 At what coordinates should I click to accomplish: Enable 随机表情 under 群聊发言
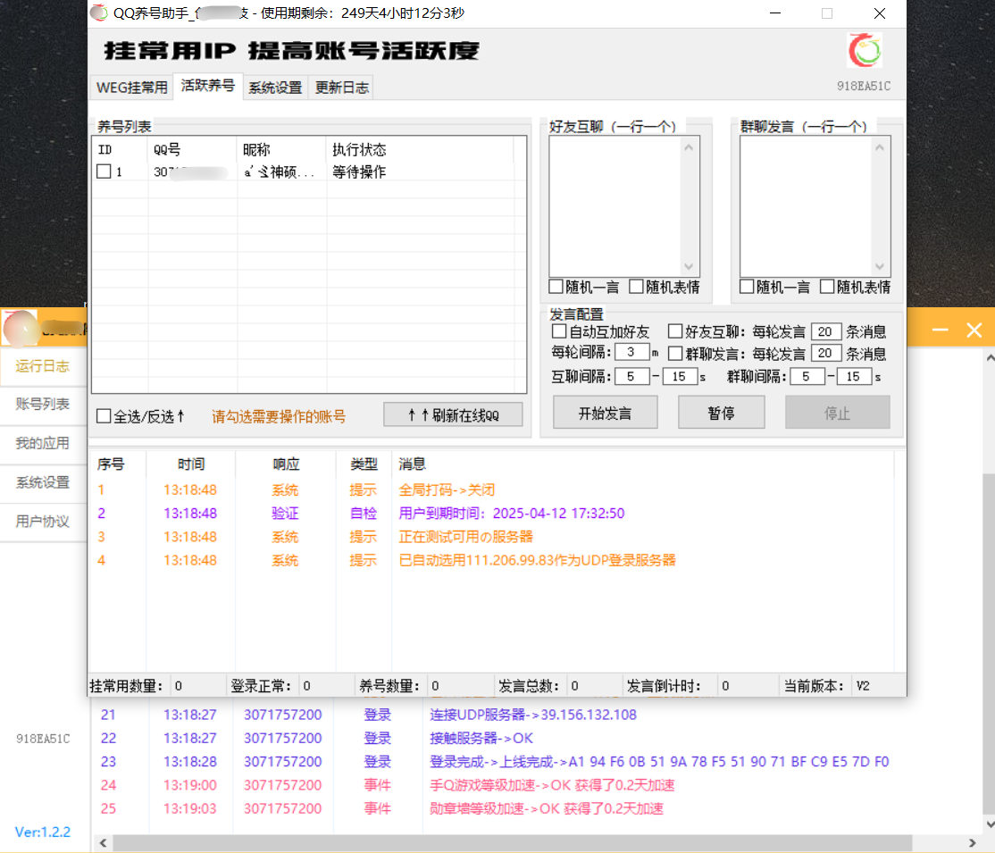[827, 287]
